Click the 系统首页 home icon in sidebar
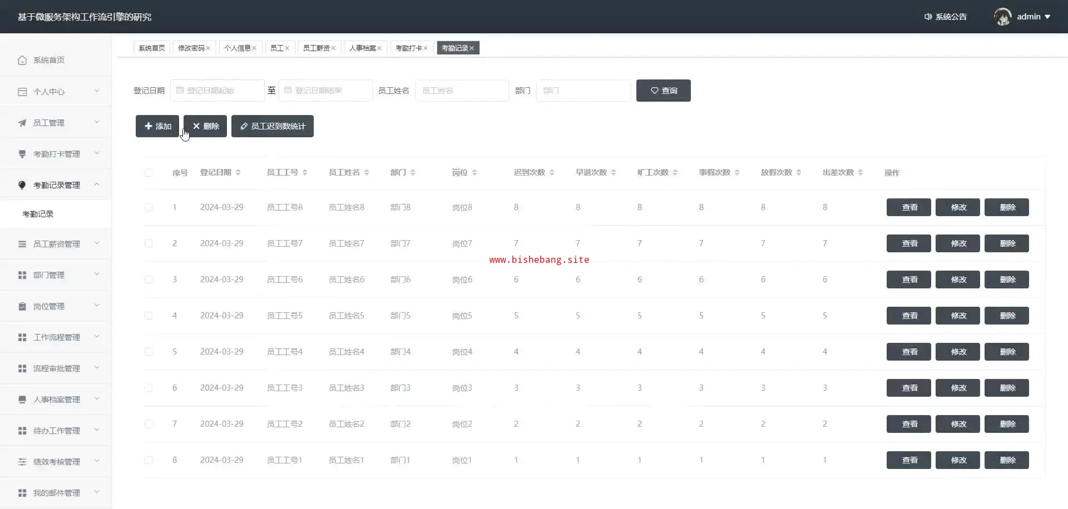Screen dimensions: 1068x509 (x=22, y=60)
